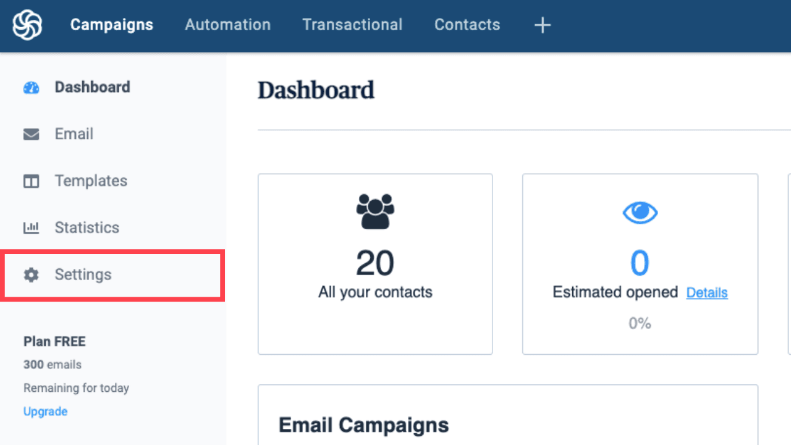Click the Sendinblue logo icon
The width and height of the screenshot is (791, 445).
27,25
